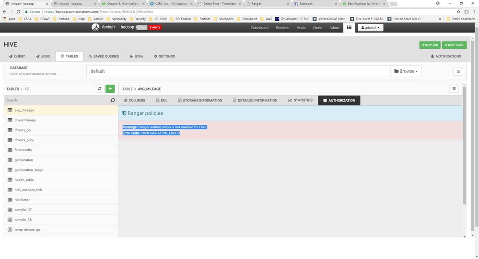This screenshot has height=259, width=479.
Task: Reload the browser page
Action: coord(18,11)
